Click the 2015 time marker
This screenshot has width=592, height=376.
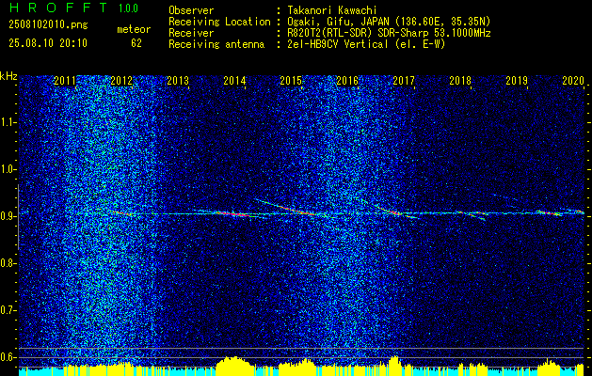[291, 80]
